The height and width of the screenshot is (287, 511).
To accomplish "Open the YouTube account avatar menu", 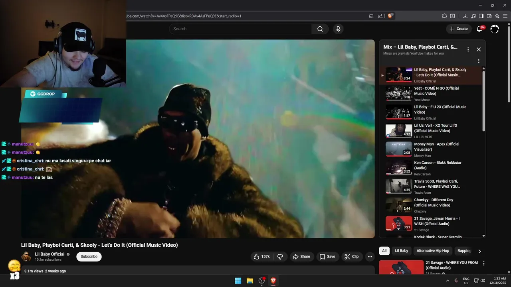I will (x=495, y=29).
